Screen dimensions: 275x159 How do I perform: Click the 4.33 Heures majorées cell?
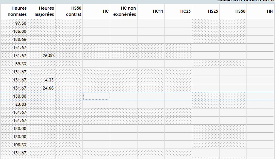42,80
